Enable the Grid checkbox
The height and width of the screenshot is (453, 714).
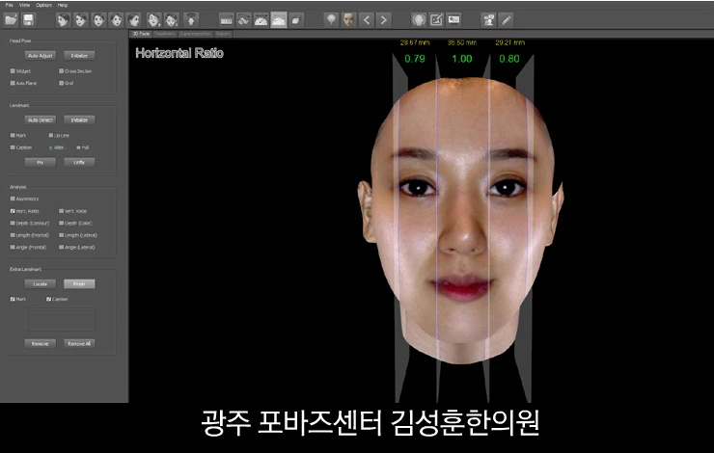coord(62,83)
